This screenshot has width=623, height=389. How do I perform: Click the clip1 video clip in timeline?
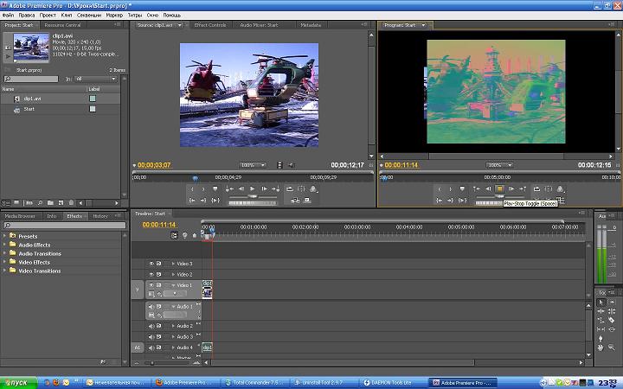coord(208,289)
